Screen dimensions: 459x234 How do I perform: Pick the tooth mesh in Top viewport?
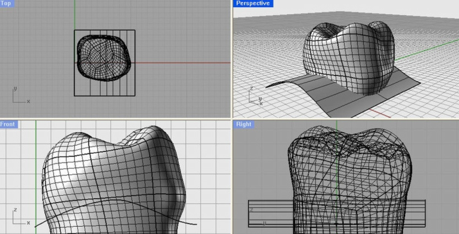pos(104,57)
